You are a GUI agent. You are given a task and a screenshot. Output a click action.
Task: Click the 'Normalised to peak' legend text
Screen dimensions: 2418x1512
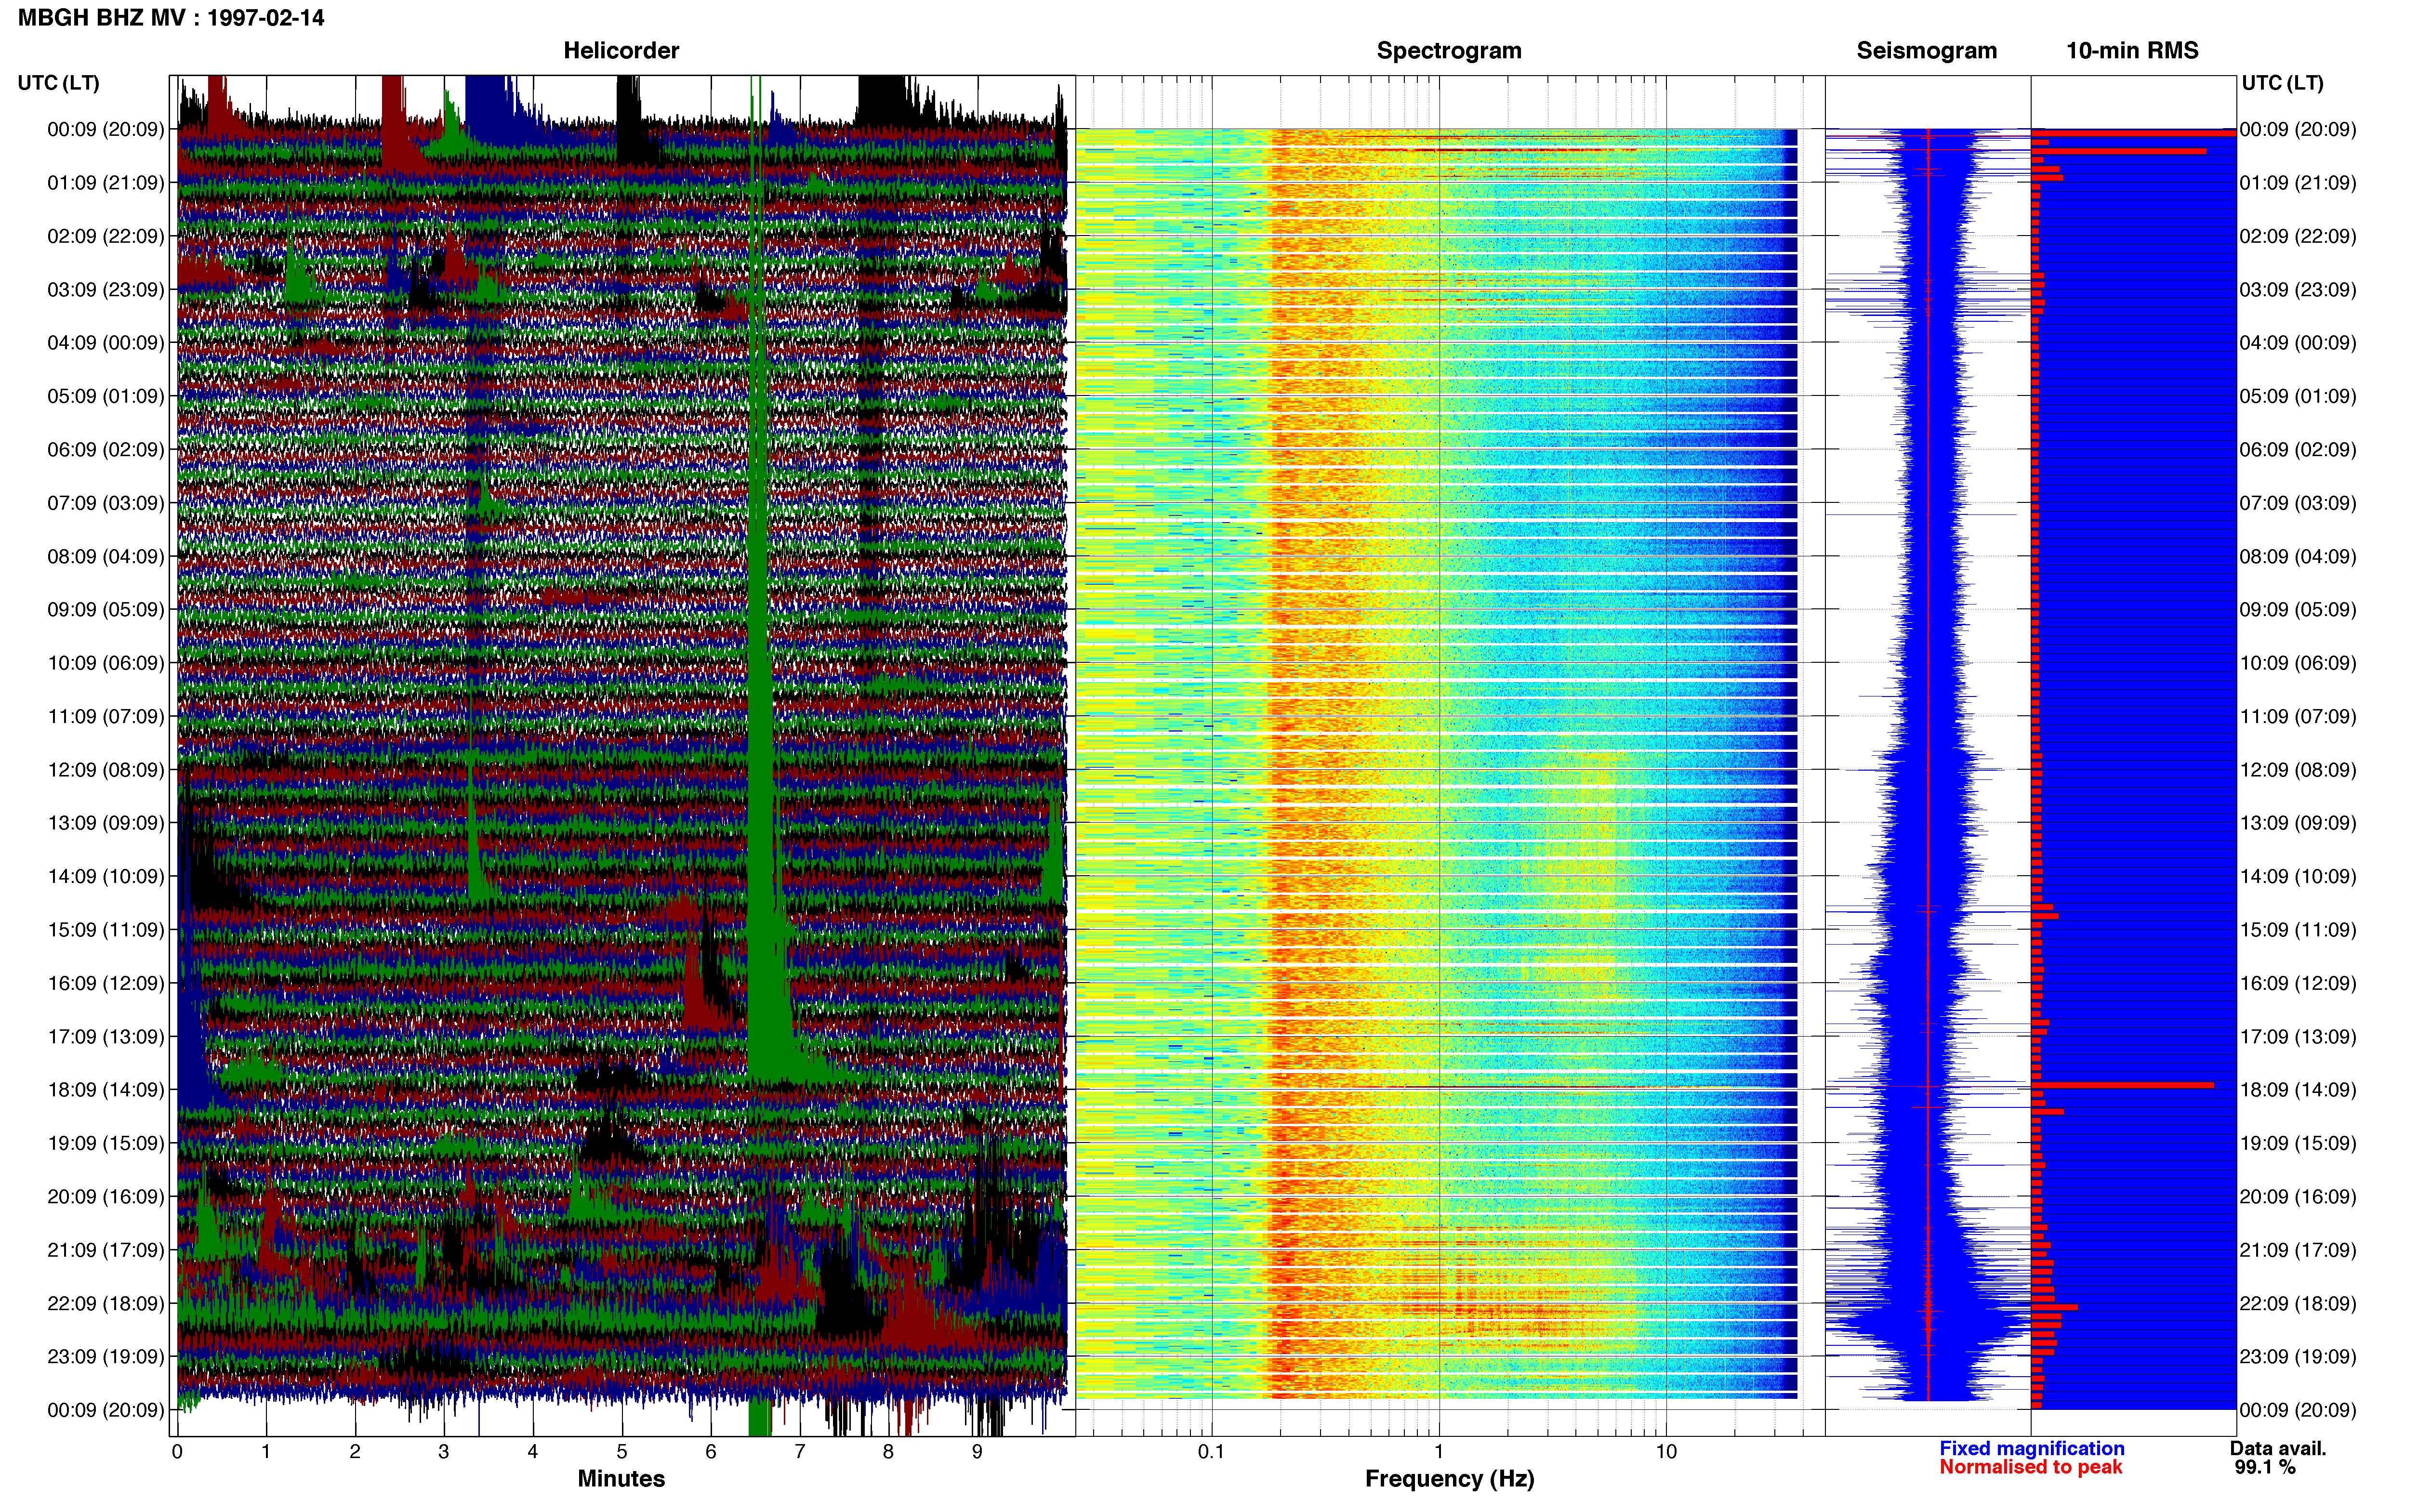(2030, 1467)
